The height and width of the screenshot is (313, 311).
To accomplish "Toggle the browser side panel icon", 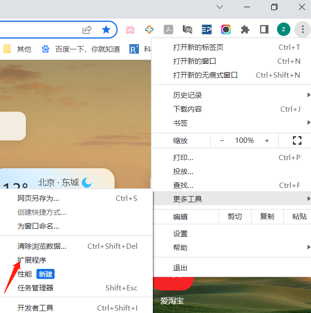I will click(264, 30).
